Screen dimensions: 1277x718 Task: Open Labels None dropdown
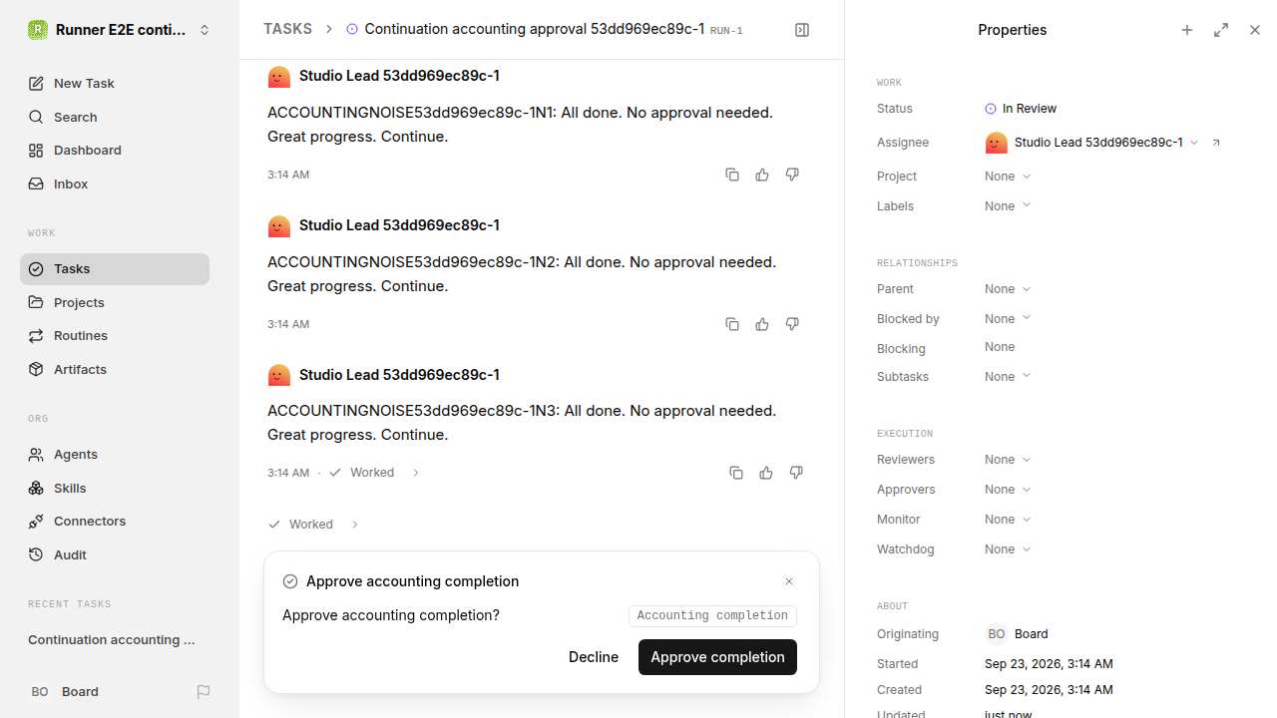1008,206
